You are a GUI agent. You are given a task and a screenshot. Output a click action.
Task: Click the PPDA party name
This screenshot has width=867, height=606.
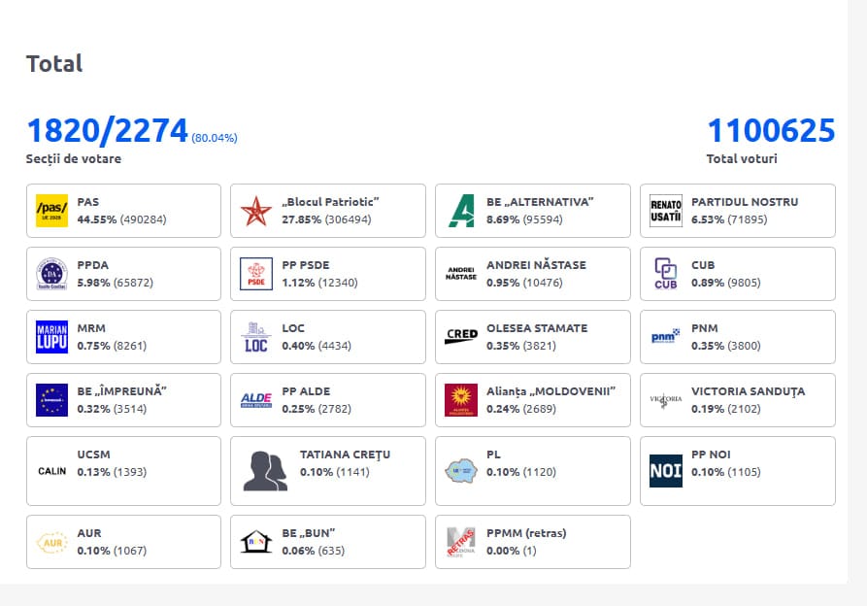click(93, 265)
